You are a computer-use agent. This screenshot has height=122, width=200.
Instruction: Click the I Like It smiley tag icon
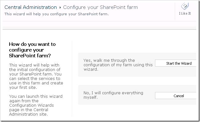(x=185, y=6)
